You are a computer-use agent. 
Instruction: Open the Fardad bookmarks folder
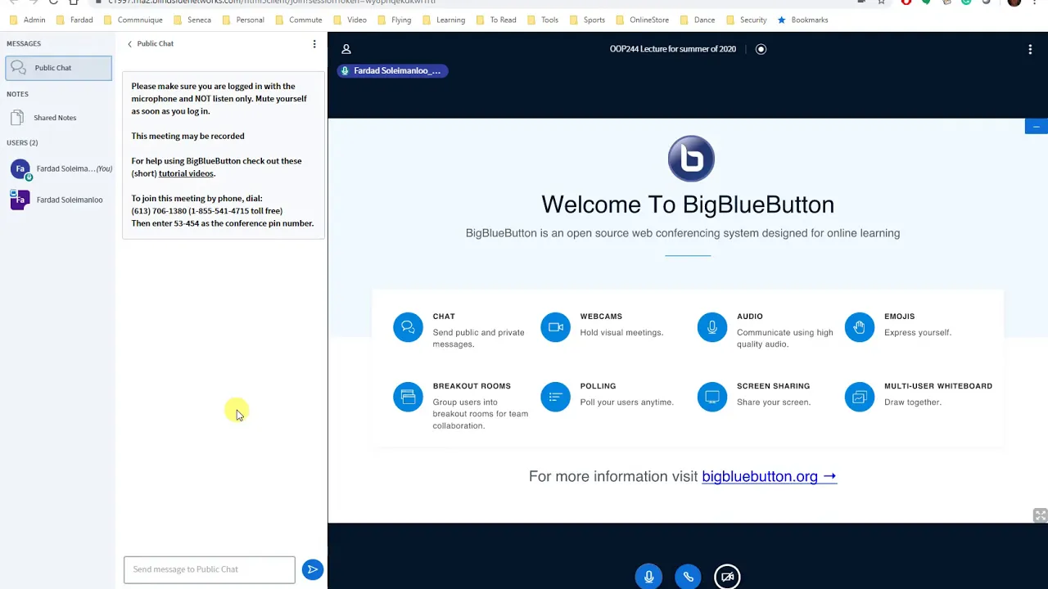[75, 20]
